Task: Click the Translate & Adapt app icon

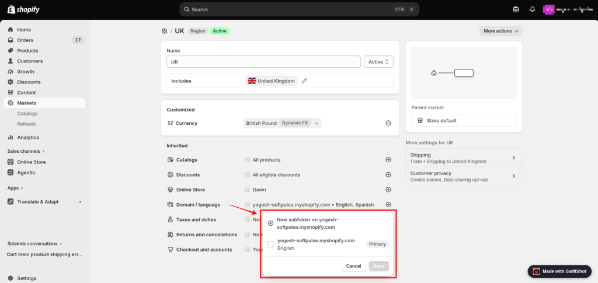Action: click(11, 201)
